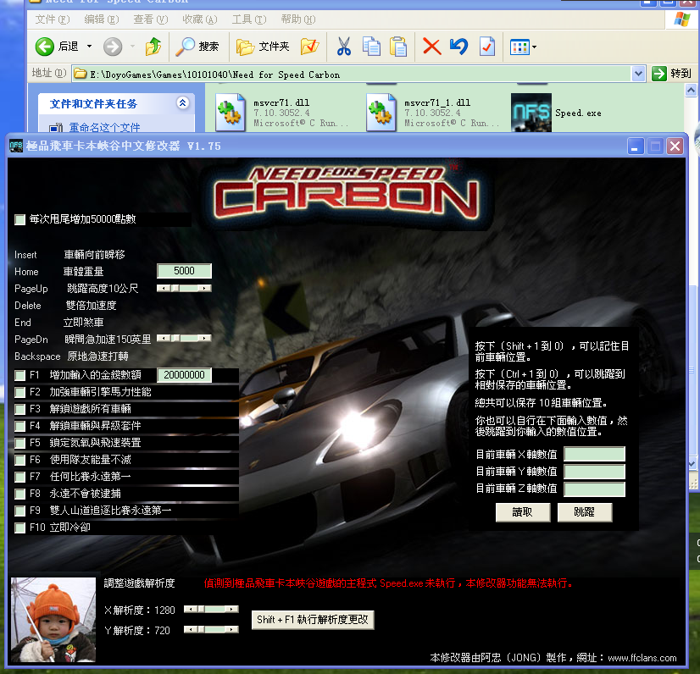Click the Back arrow in Explorer toolbar
The image size is (700, 674).
(x=45, y=47)
